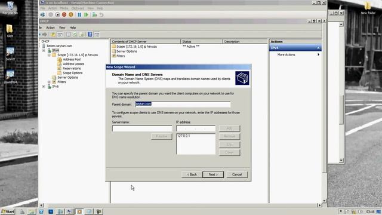The width and height of the screenshot is (382, 215).
Task: Click the orange Save VM state icon
Action: pyautogui.click(x=71, y=14)
